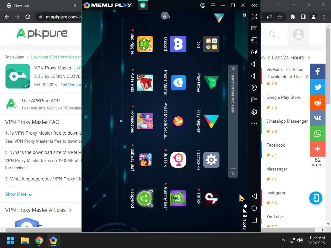This screenshot has width=331, height=248.
Task: Click the APK install icon in MEmu sidebar
Action: 254,40
